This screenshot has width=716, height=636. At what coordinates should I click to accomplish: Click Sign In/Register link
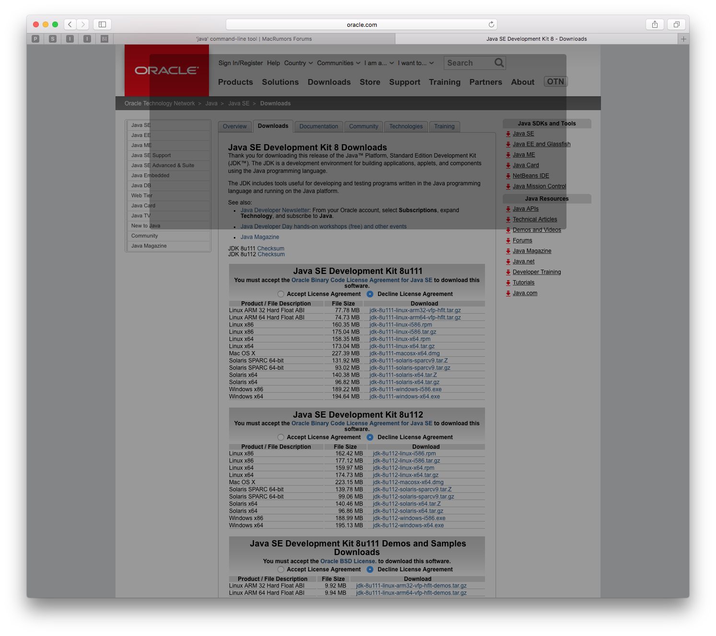click(x=241, y=63)
